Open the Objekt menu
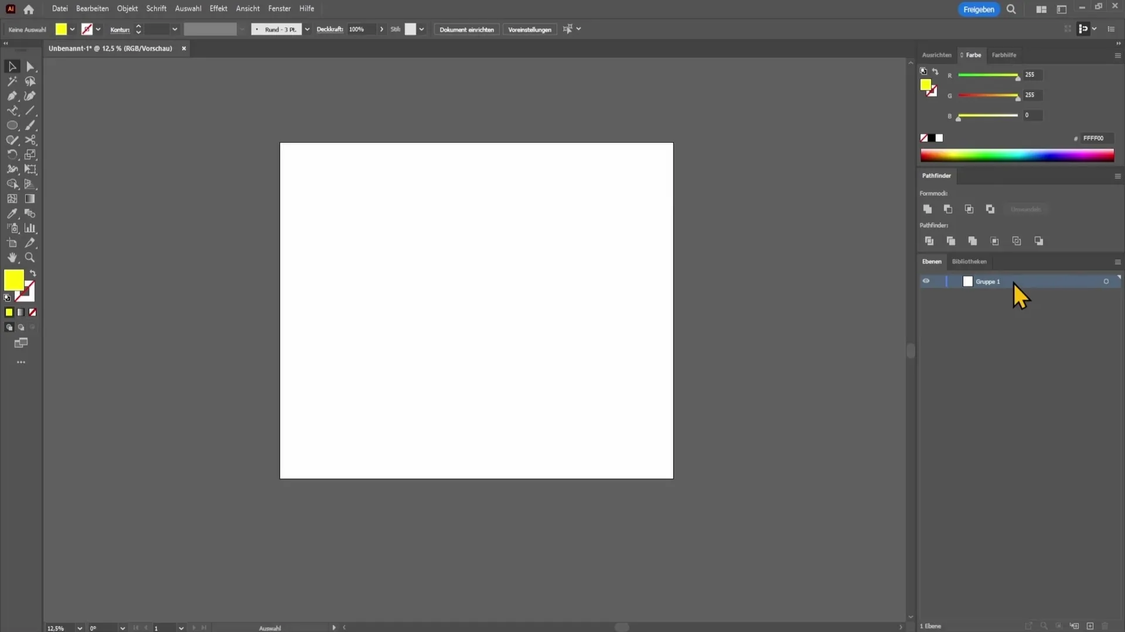Viewport: 1125px width, 632px height. click(x=127, y=9)
